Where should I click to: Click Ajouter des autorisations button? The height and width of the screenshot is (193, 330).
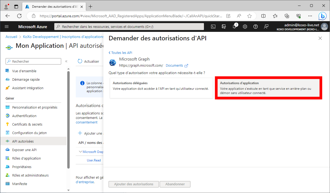click(134, 184)
